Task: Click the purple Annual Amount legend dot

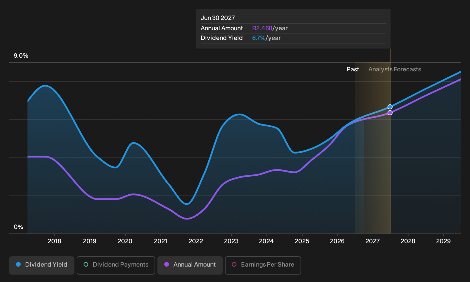Action: pyautogui.click(x=167, y=264)
